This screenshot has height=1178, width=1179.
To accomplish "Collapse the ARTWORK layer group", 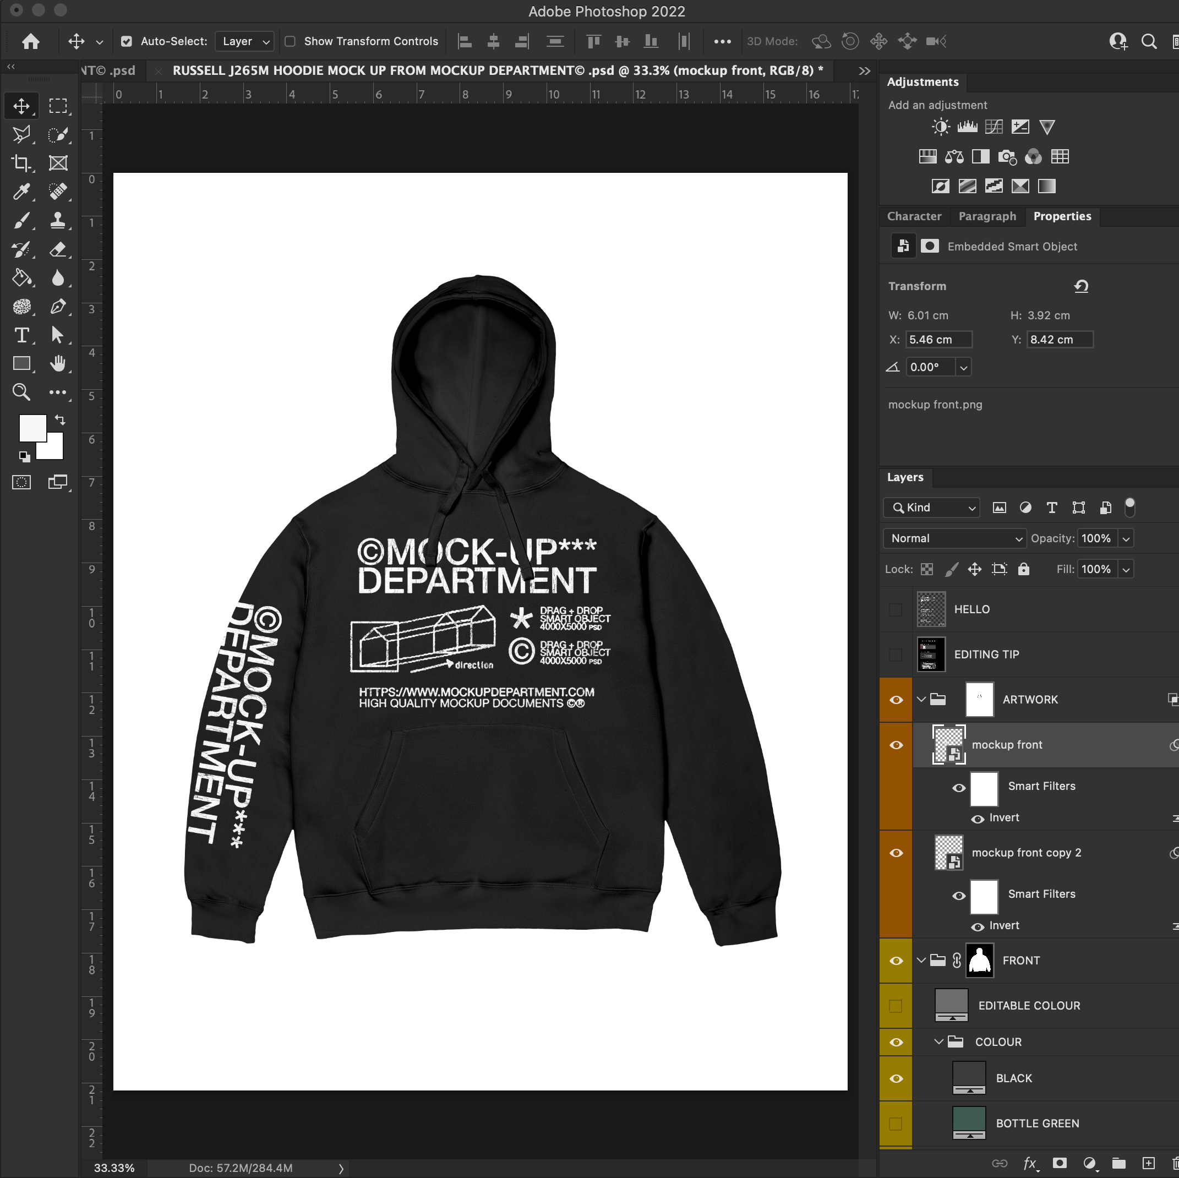I will coord(921,700).
